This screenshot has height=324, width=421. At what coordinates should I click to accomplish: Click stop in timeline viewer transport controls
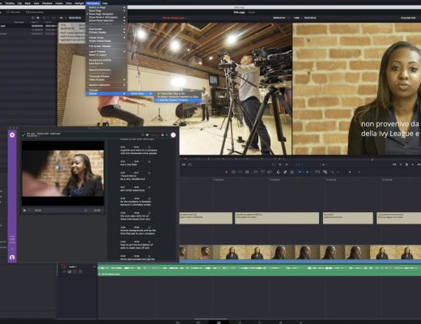(x=406, y=164)
